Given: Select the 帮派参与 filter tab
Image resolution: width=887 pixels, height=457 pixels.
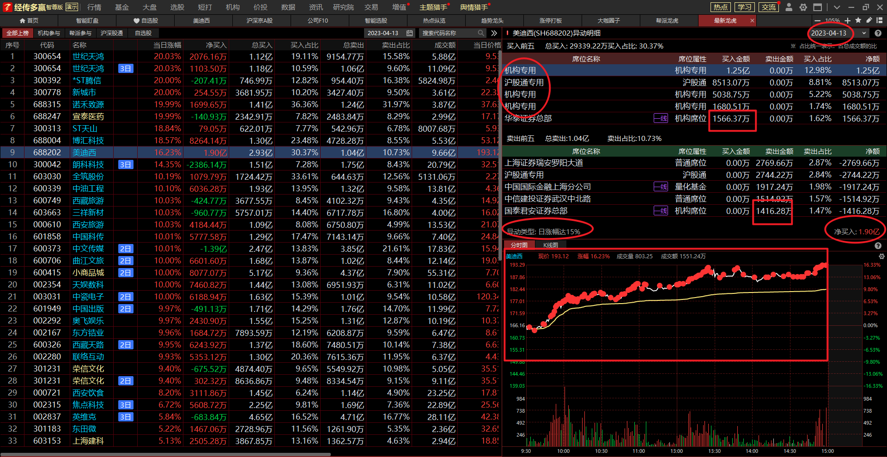Looking at the screenshot, I should pos(80,33).
